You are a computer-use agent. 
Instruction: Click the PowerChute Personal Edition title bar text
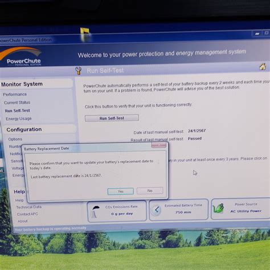pos(26,40)
